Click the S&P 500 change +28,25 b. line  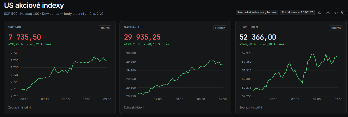pyautogui.click(x=30, y=44)
